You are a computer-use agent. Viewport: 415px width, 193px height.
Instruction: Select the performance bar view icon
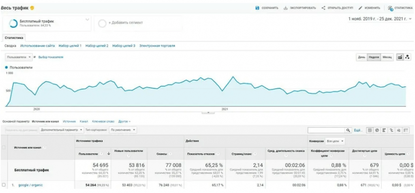coord(384,130)
